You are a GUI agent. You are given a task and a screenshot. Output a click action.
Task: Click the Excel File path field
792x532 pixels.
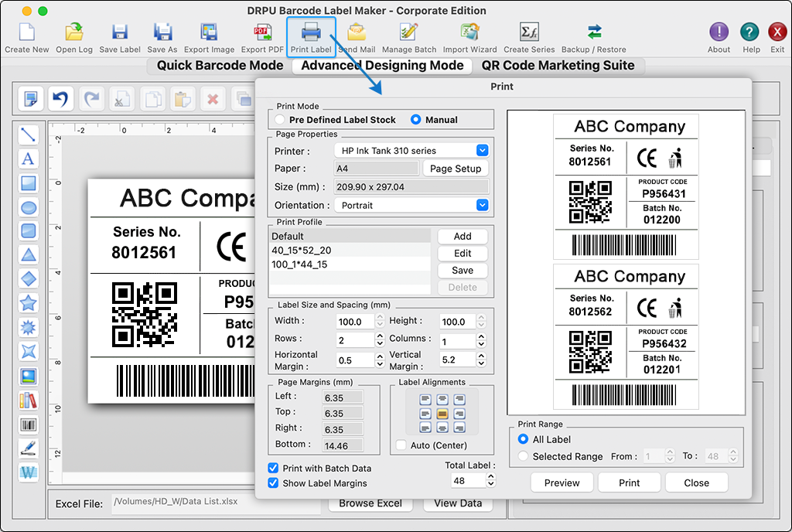pos(217,503)
